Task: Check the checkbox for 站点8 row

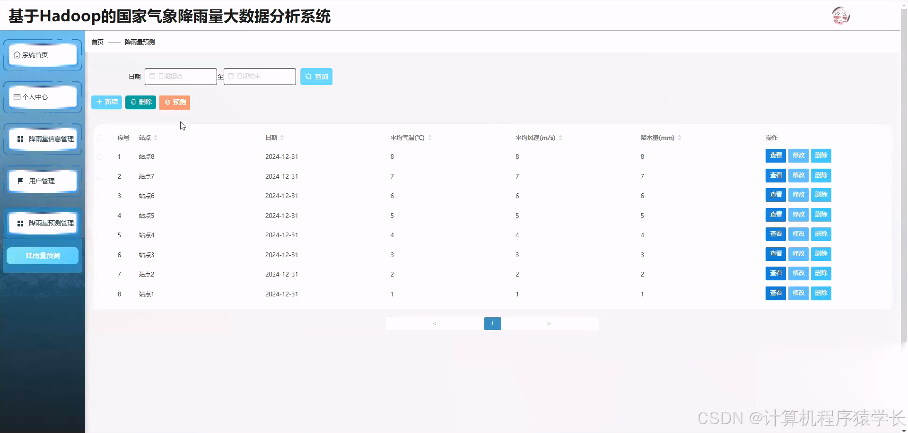Action: pyautogui.click(x=99, y=156)
